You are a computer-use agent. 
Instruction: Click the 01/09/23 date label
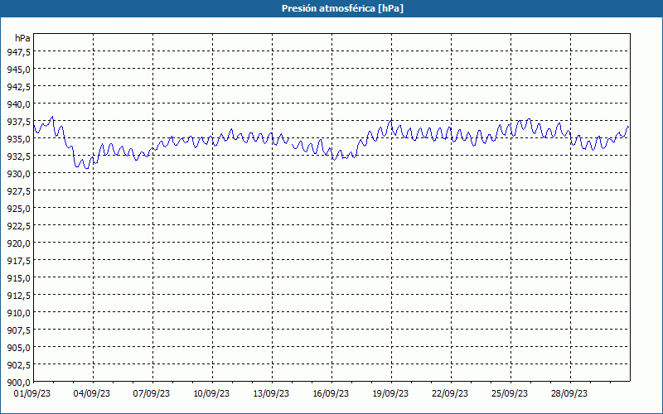(x=32, y=393)
